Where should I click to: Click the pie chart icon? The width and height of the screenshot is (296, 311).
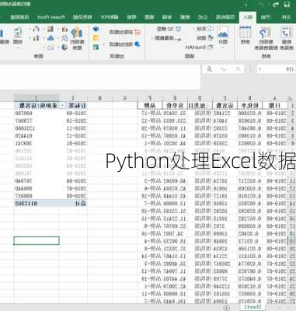(x=64, y=47)
